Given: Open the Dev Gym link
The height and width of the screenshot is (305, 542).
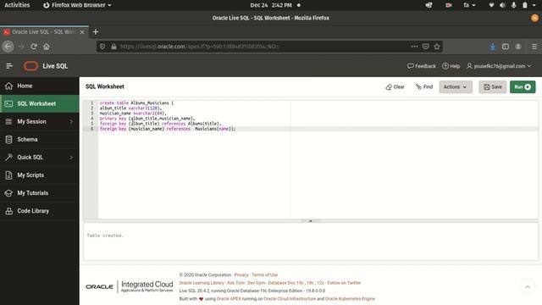Looking at the screenshot, I should (256, 283).
